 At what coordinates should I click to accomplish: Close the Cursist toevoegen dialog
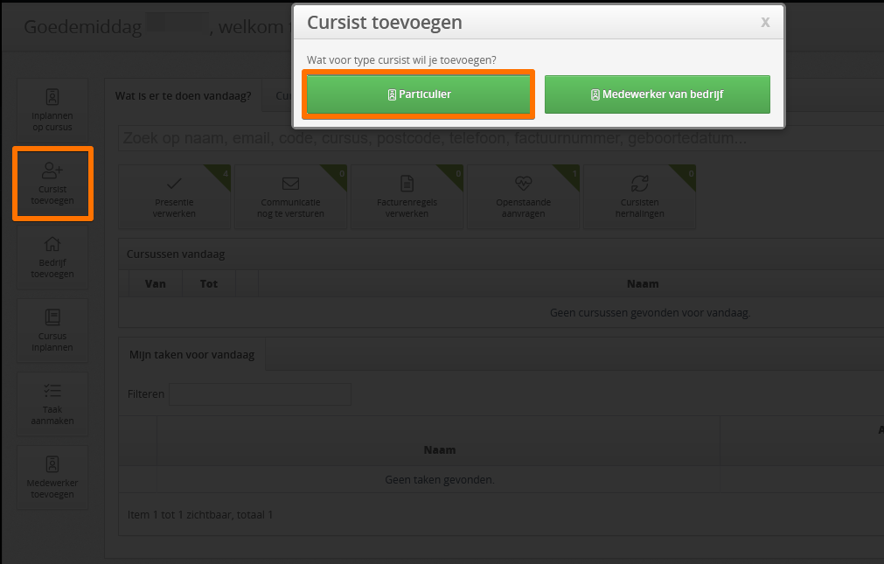click(765, 22)
